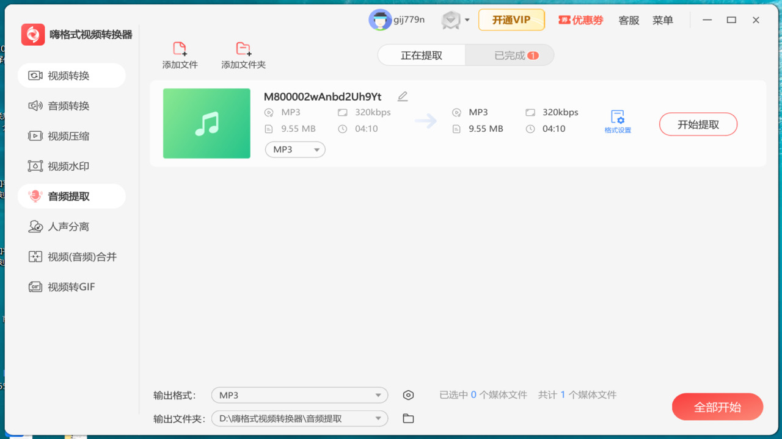The width and height of the screenshot is (782, 439).
Task: Select the 音频转换 sidebar tool
Action: click(x=71, y=105)
